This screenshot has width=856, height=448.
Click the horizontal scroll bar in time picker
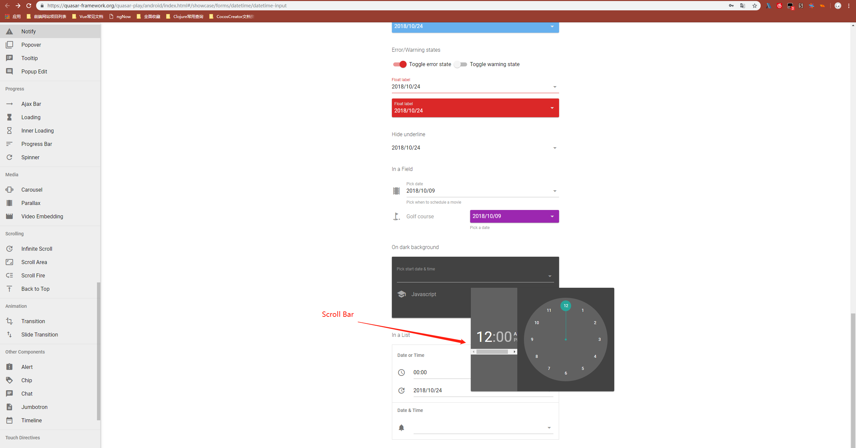(492, 352)
